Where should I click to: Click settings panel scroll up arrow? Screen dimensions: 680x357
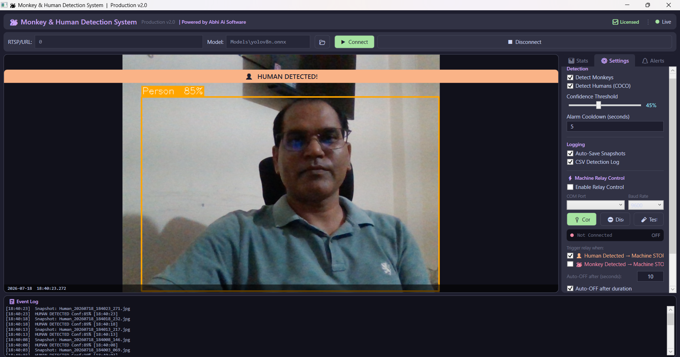point(673,70)
